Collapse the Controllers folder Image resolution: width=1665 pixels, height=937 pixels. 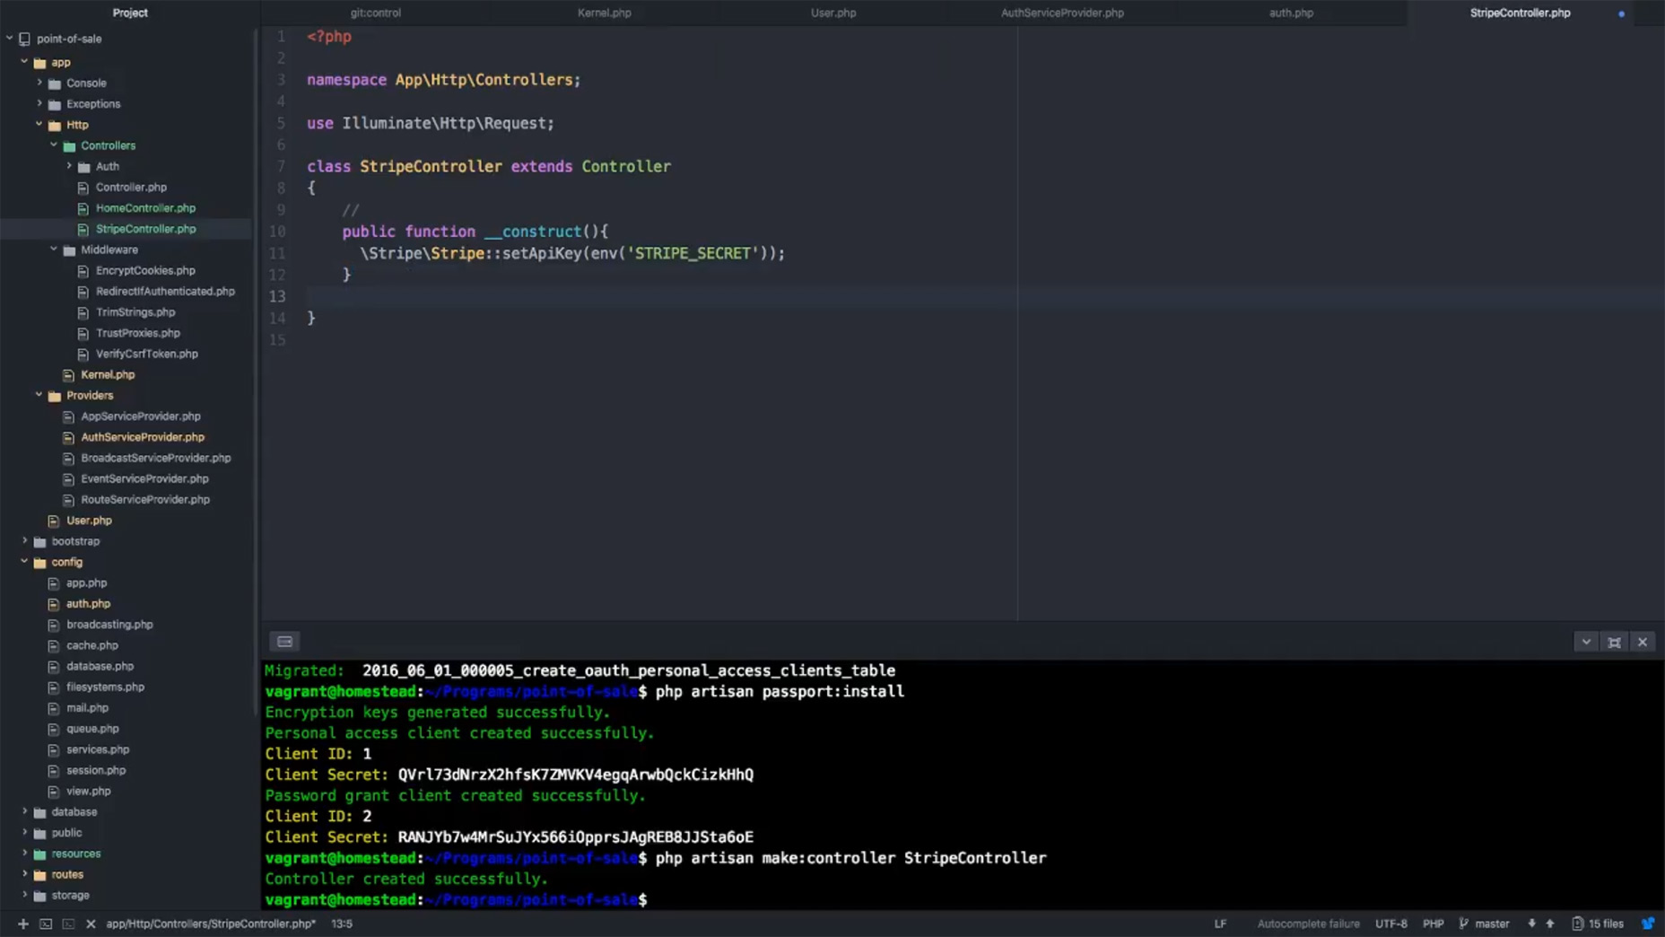tap(54, 144)
